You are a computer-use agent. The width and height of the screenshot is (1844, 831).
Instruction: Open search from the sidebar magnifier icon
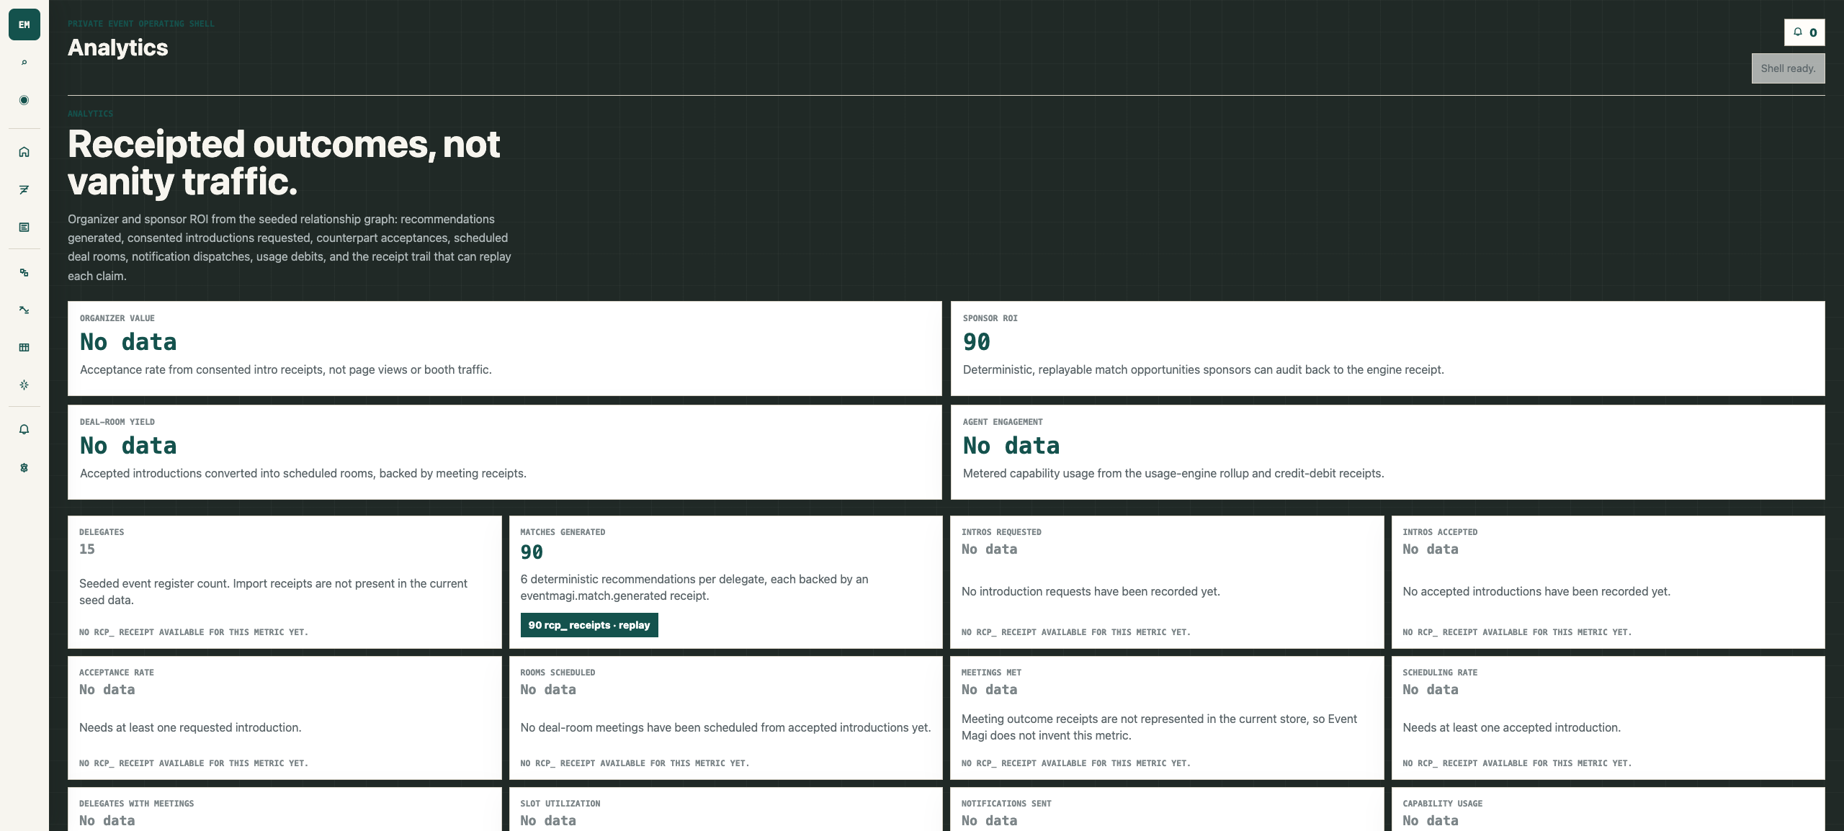(24, 63)
